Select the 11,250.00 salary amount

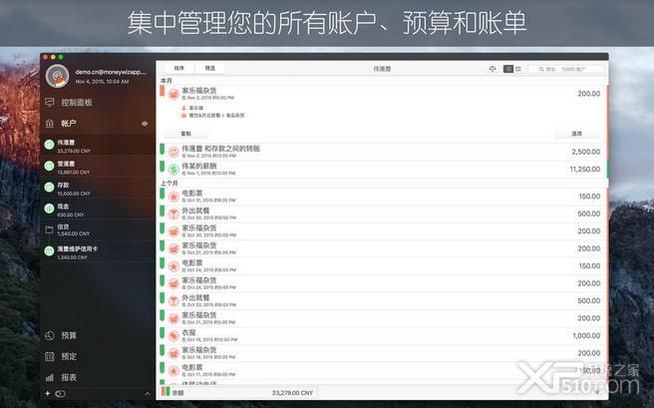[585, 169]
